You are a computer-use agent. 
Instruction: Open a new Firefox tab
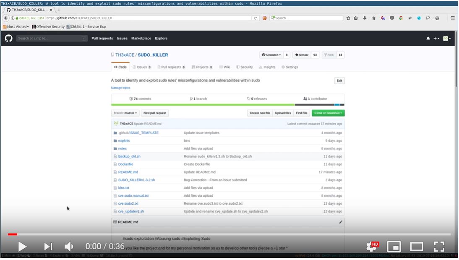pyautogui.click(x=59, y=10)
